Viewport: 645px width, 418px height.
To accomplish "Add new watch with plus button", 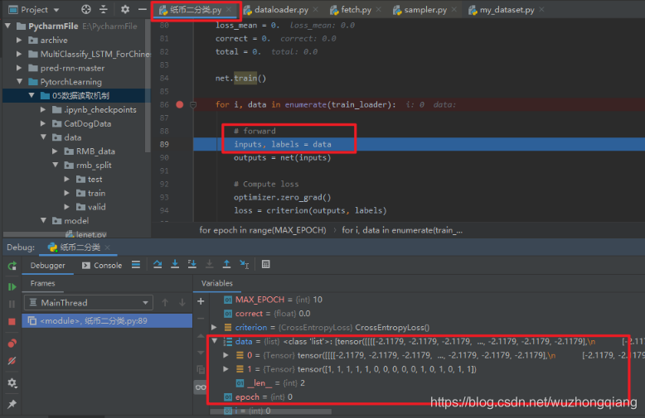I will [200, 301].
